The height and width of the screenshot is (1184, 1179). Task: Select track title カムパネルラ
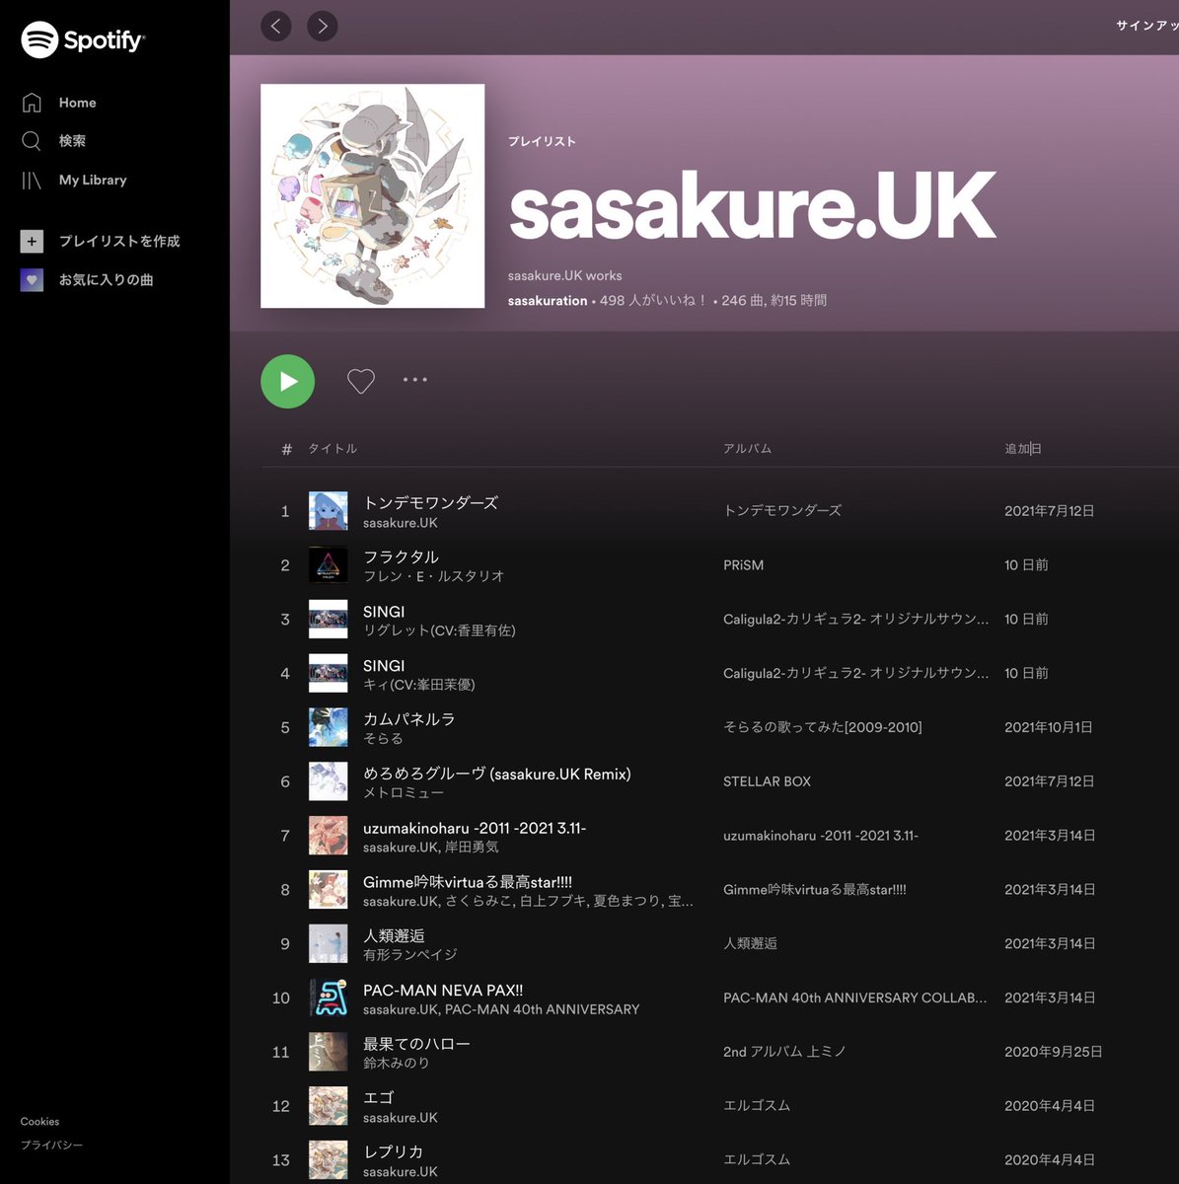408,719
